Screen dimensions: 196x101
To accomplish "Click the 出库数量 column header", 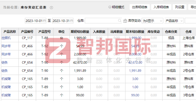I will (x=116, y=32).
